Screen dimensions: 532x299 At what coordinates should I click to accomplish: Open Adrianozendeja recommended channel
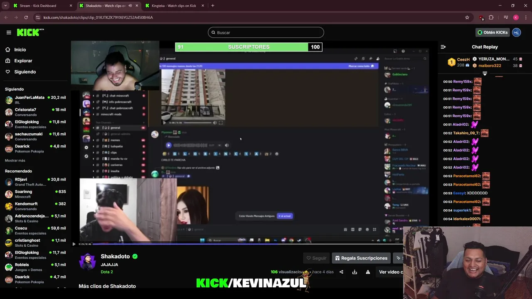[35, 218]
